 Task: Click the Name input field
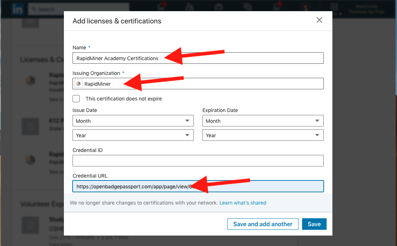pos(198,58)
